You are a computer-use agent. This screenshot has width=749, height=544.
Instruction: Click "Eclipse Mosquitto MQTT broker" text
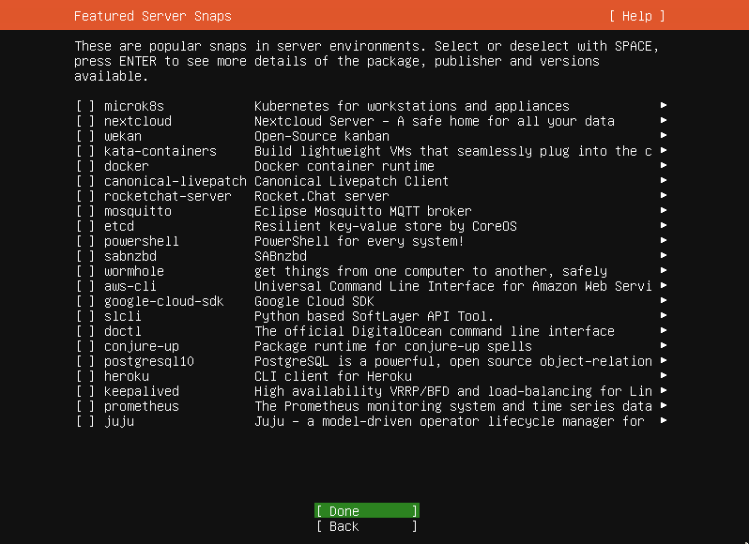pos(362,211)
